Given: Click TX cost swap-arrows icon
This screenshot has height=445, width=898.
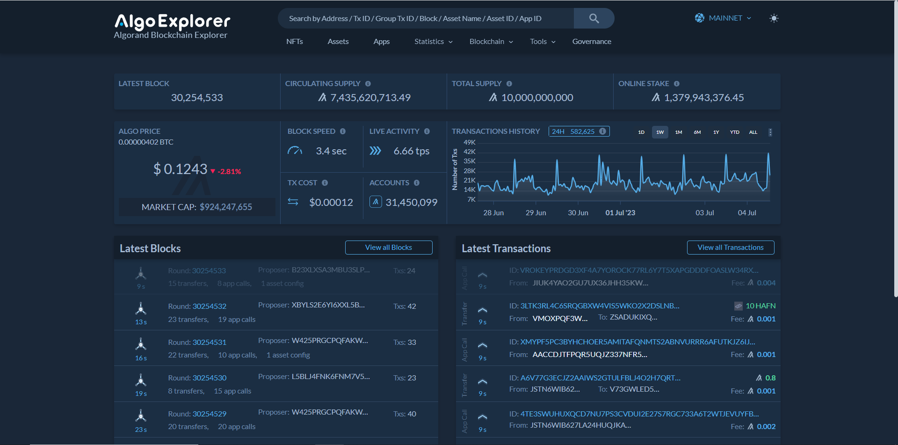Looking at the screenshot, I should 293,202.
